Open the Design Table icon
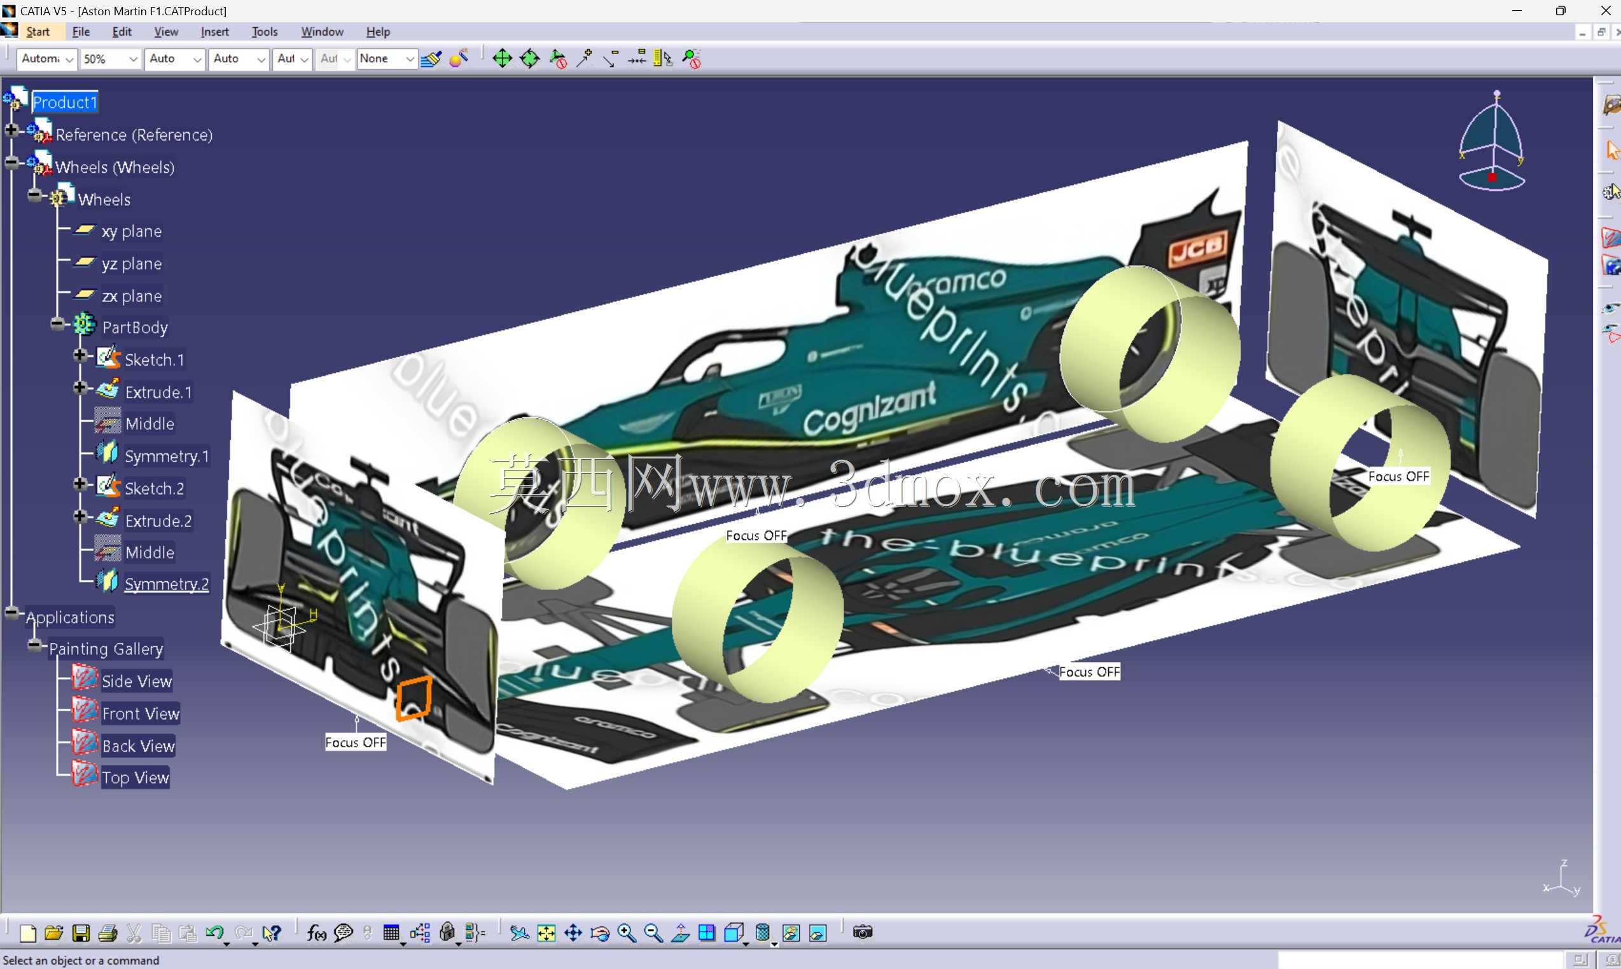1621x969 pixels. (x=391, y=933)
